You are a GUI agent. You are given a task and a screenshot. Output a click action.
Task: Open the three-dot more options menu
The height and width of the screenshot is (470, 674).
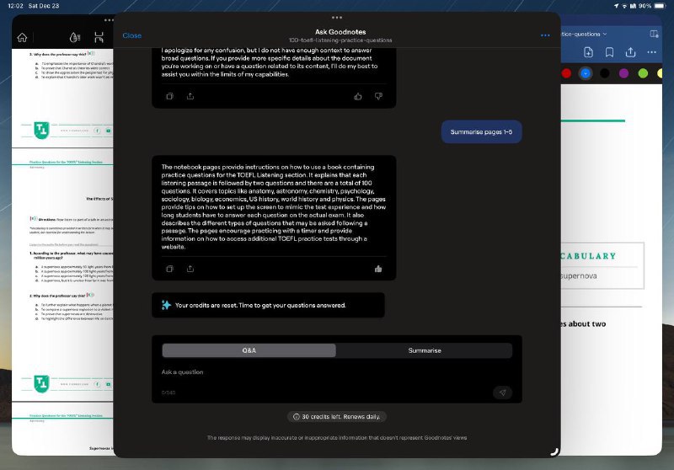tap(545, 35)
